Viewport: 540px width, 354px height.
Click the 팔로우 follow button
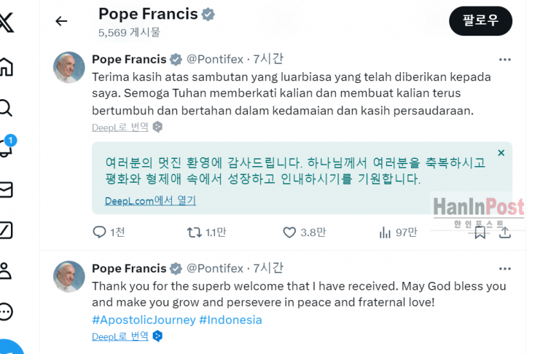pos(480,20)
